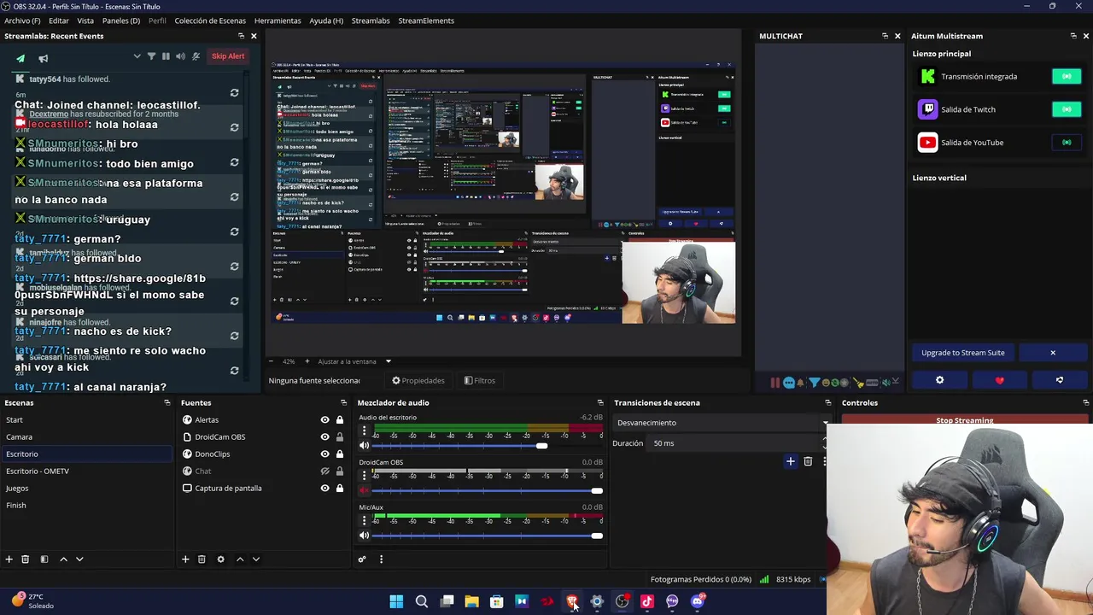Unlock the Alertas source lock
The height and width of the screenshot is (615, 1093).
(339, 419)
